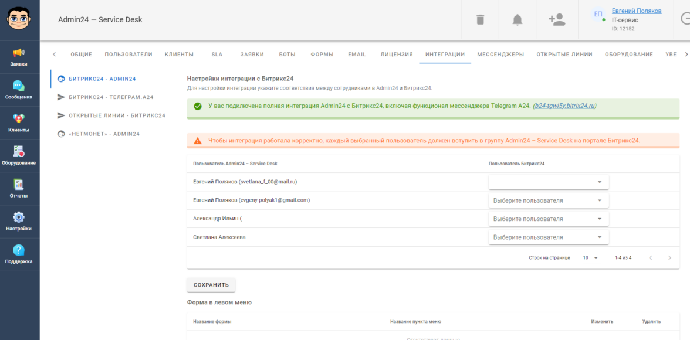Change rows per page dropdown
The height and width of the screenshot is (340, 690).
click(590, 258)
